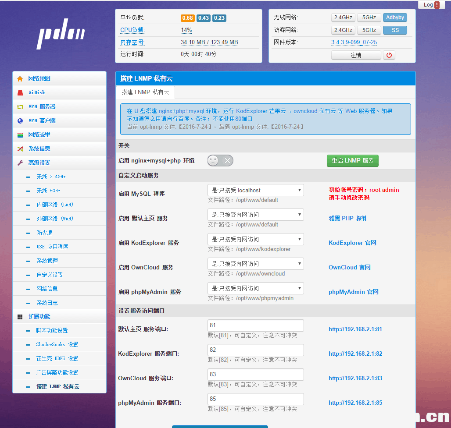Open the 启用 MySQL 程序 dropdown
Screen dimensions: 451x428
[255, 190]
